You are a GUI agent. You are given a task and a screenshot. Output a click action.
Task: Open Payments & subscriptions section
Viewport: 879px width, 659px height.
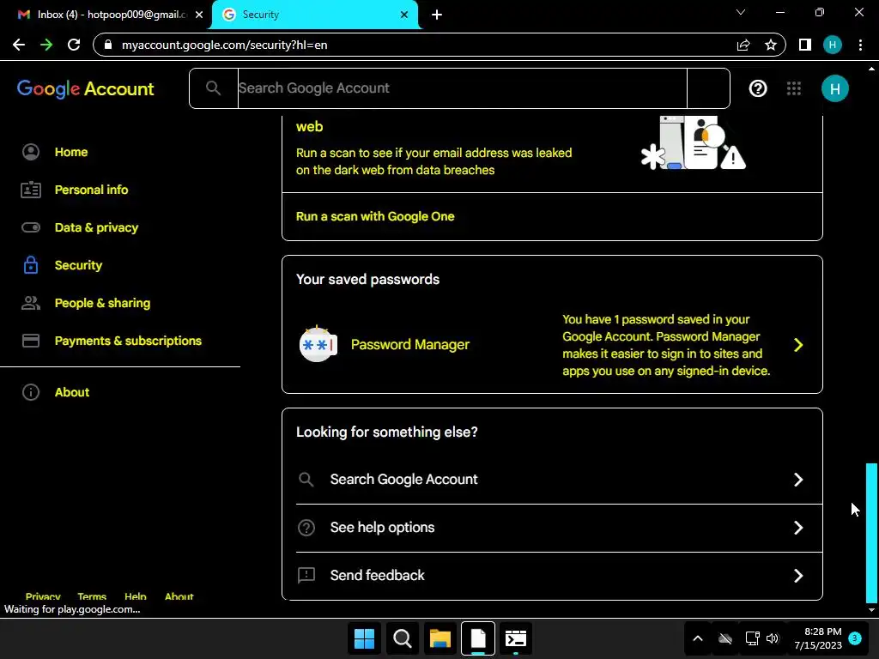129,341
